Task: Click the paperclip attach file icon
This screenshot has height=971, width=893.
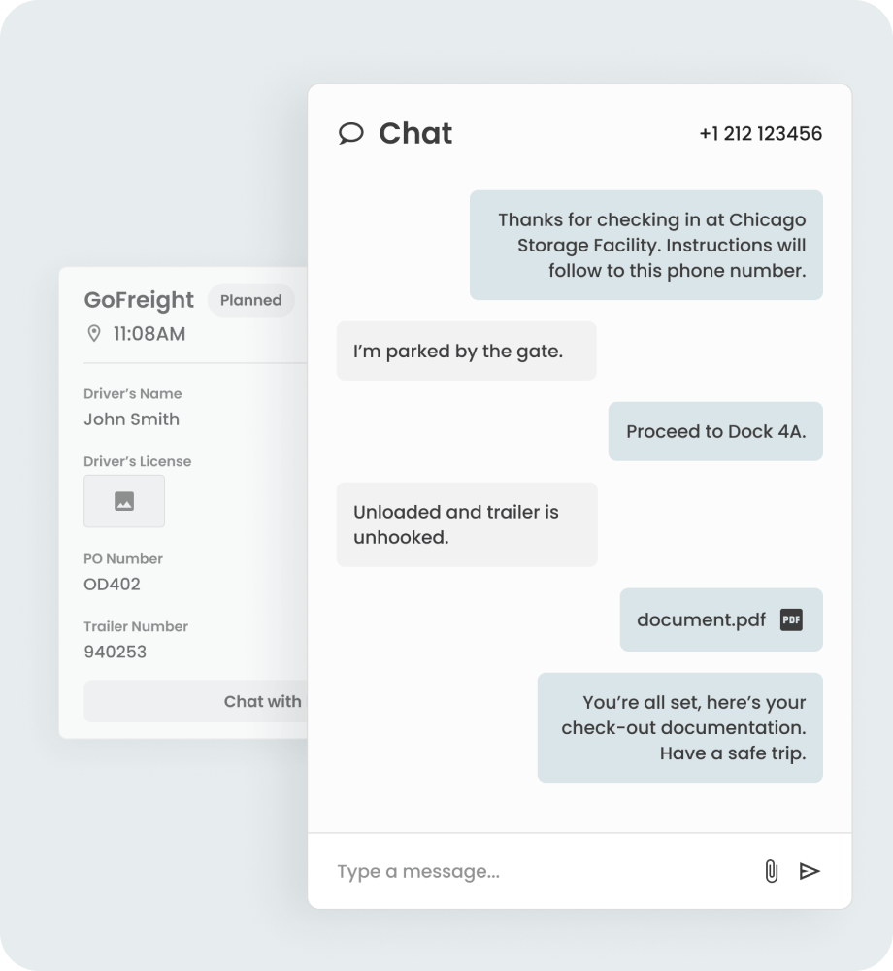Action: pyautogui.click(x=771, y=871)
